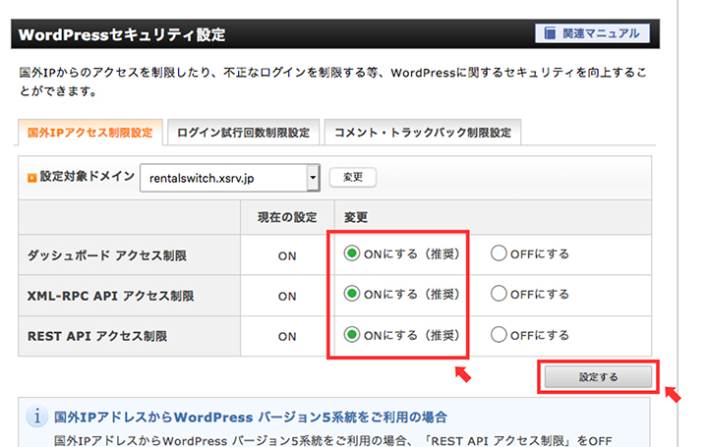Select ONにする for ダッシュボード アクセス制限
This screenshot has width=708, height=447.
point(351,253)
